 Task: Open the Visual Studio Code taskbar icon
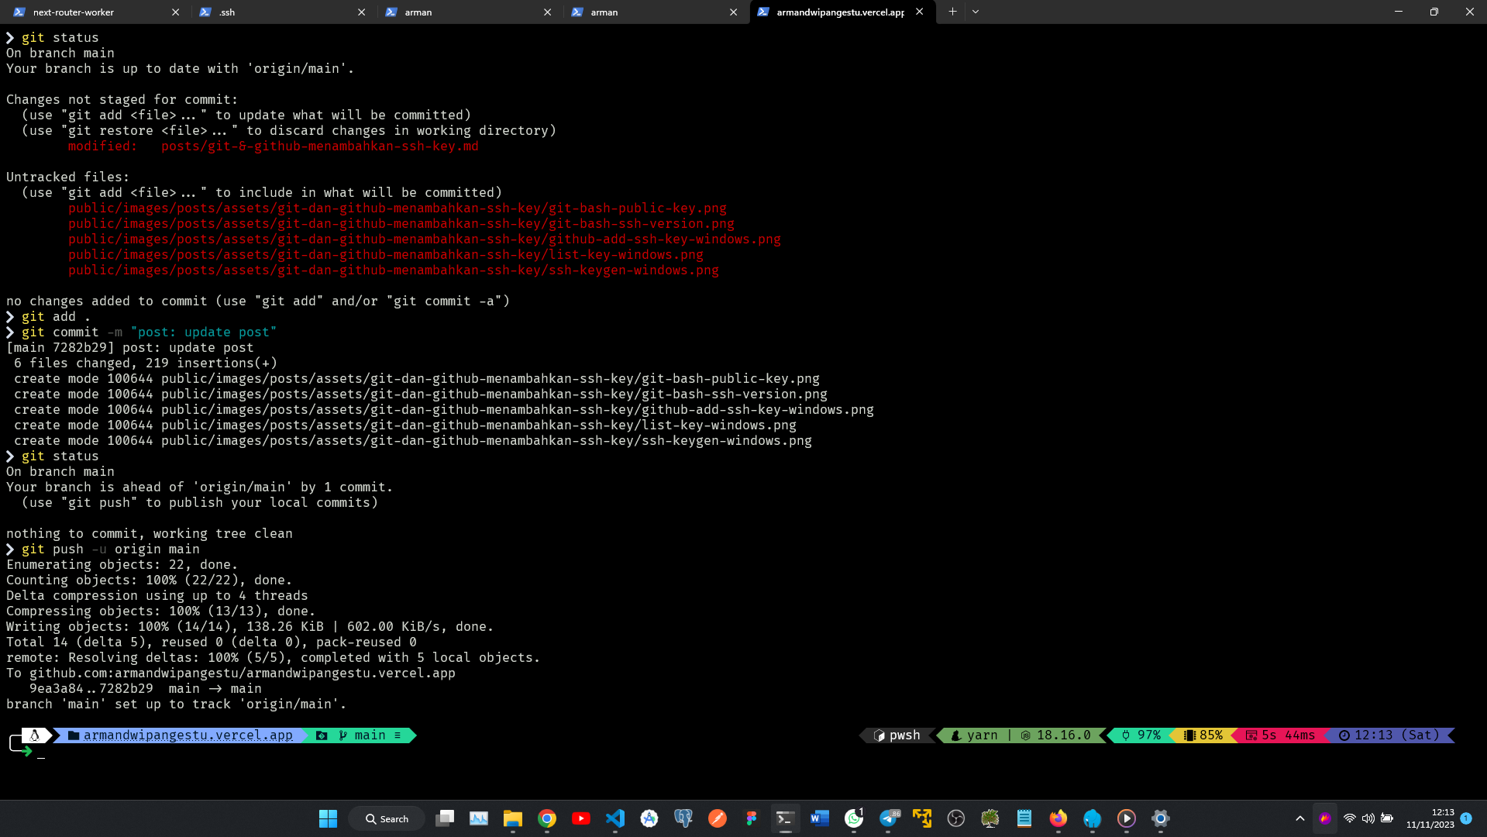pos(615,818)
